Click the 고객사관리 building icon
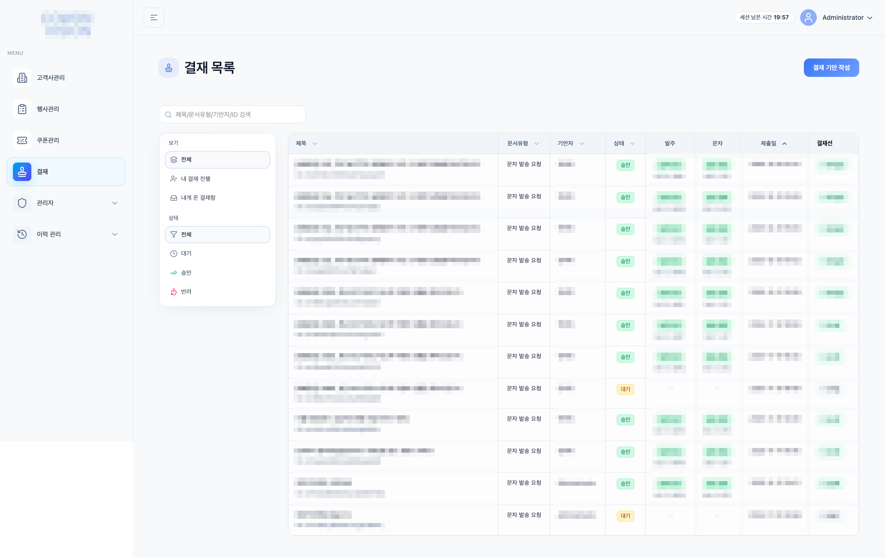The height and width of the screenshot is (558, 885). tap(22, 78)
